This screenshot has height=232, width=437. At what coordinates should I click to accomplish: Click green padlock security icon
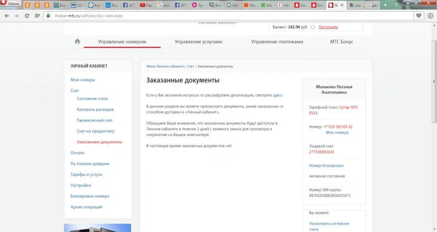(x=48, y=16)
